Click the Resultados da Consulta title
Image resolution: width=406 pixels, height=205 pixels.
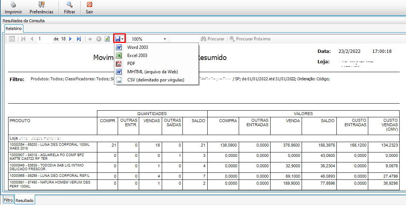pos(24,21)
